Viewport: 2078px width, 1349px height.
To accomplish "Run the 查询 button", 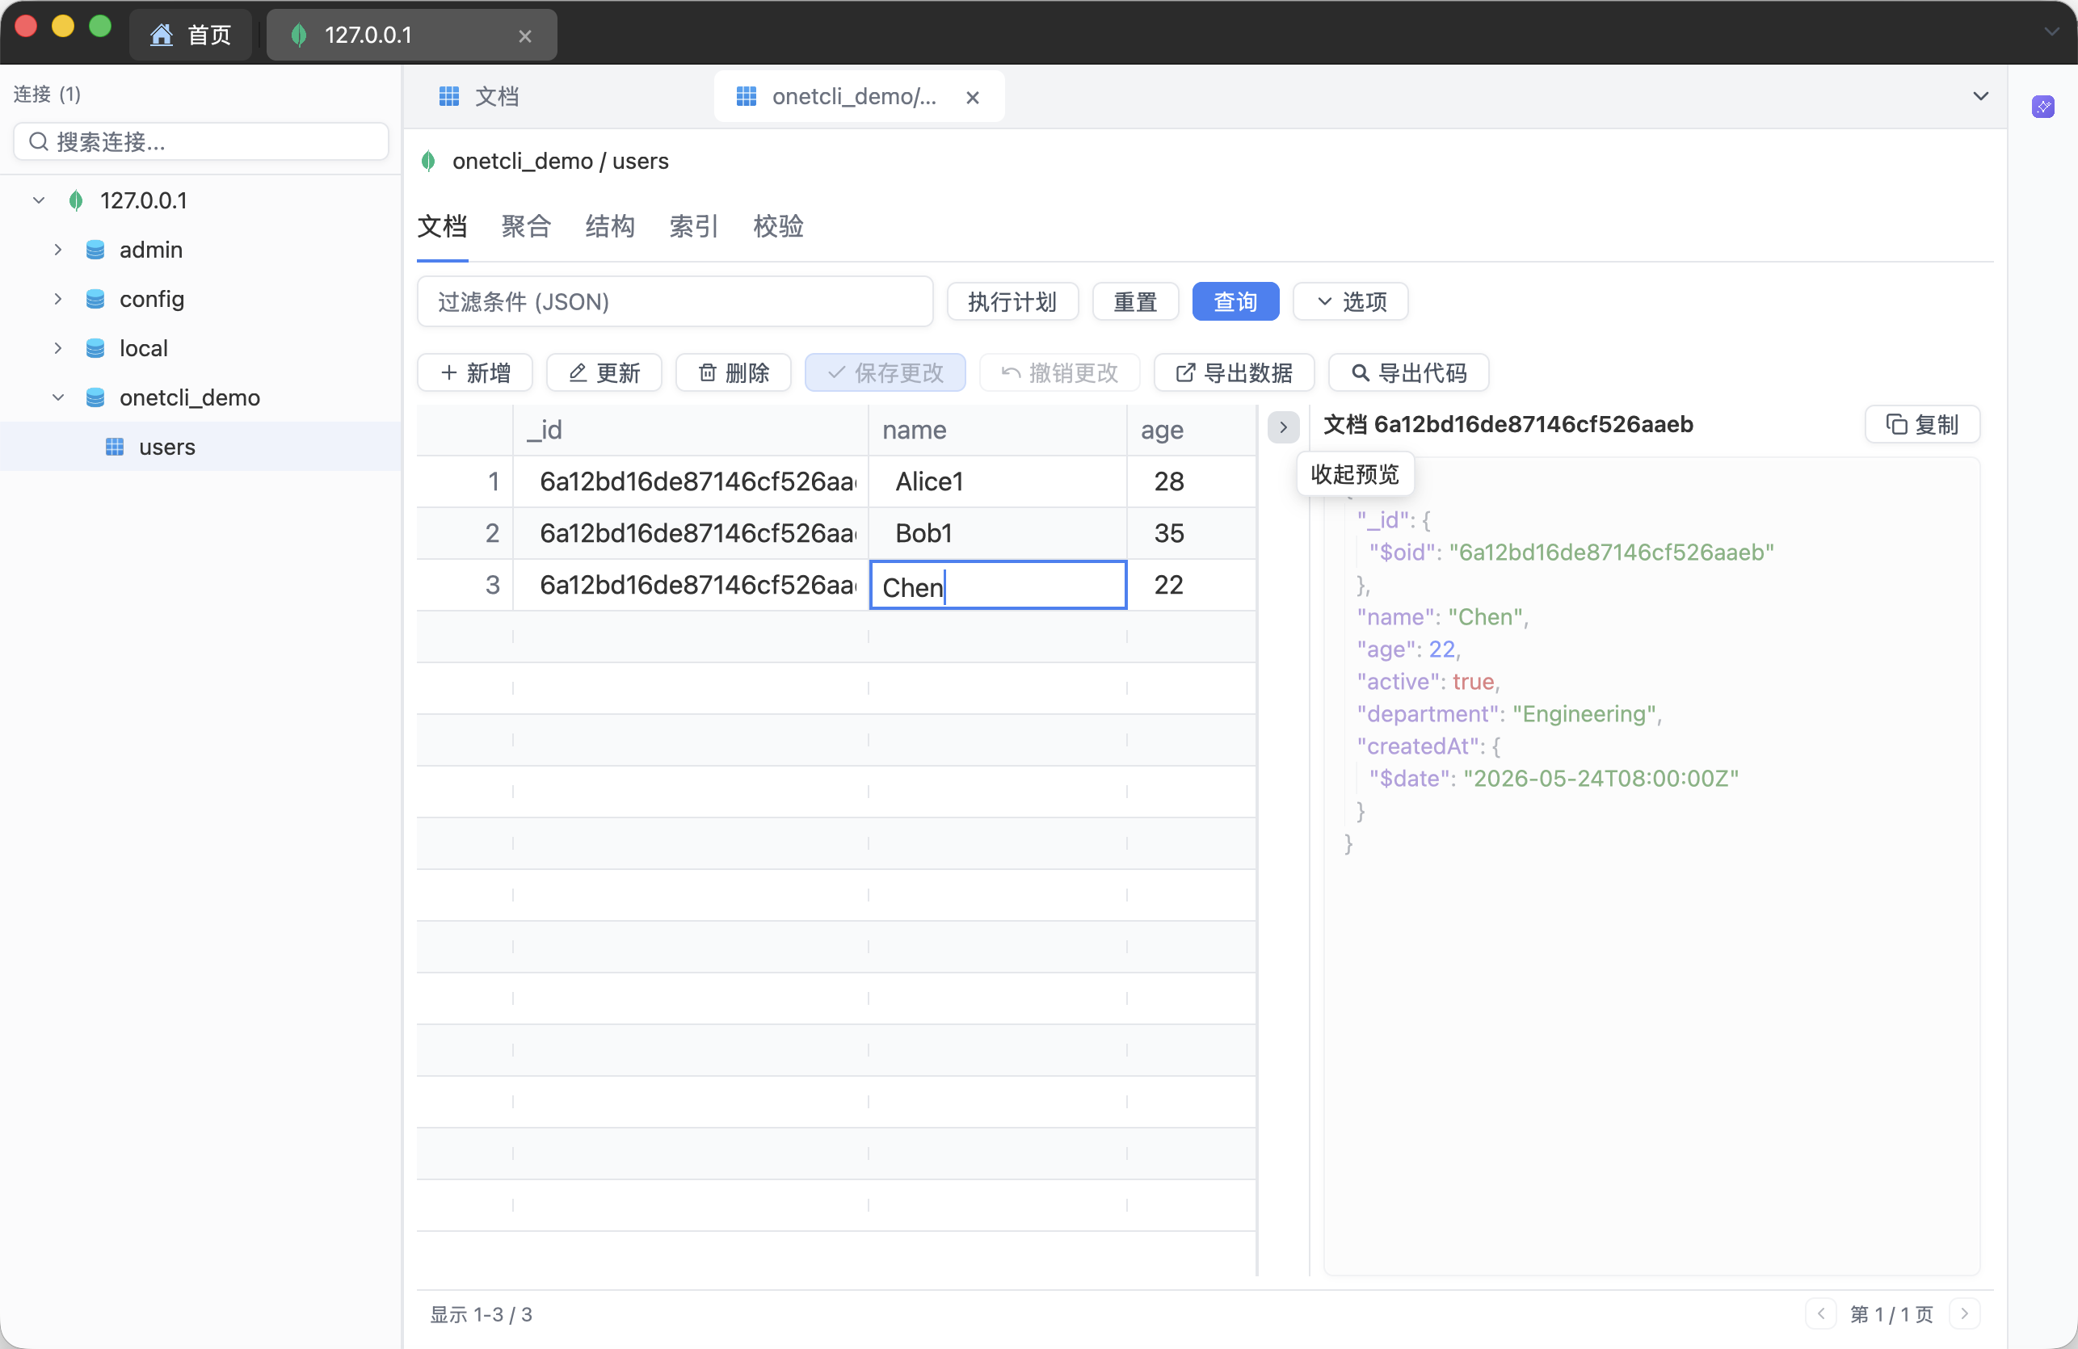I will pyautogui.click(x=1235, y=301).
